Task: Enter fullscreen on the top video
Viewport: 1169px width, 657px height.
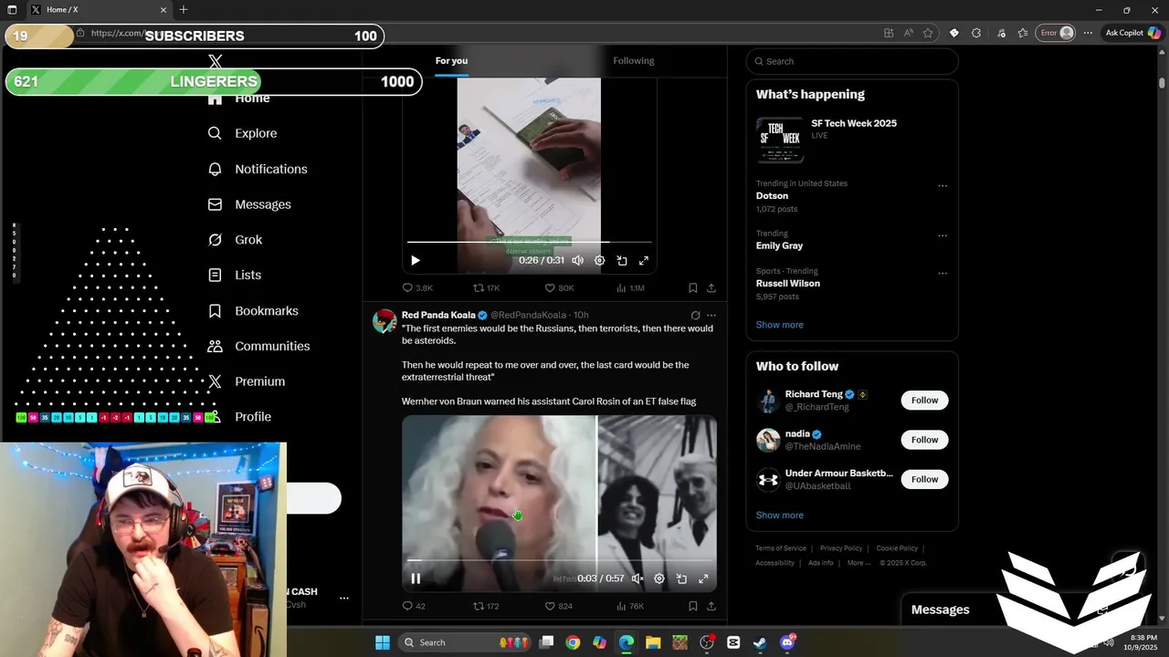Action: pyautogui.click(x=644, y=260)
